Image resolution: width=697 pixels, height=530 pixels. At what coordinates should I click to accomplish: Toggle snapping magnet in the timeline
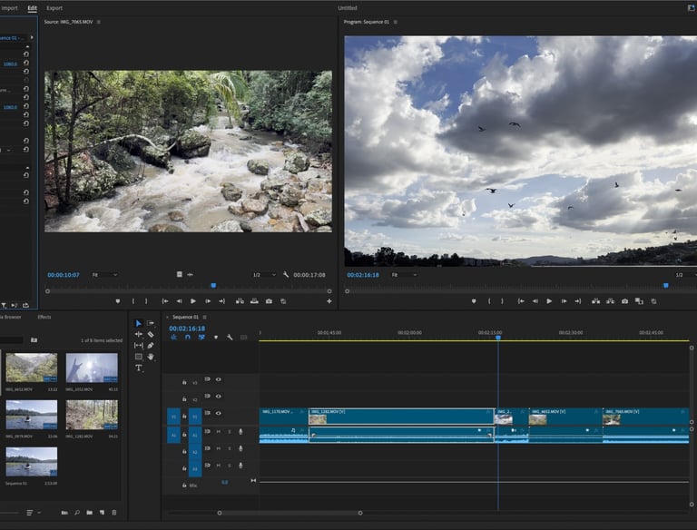(x=188, y=338)
